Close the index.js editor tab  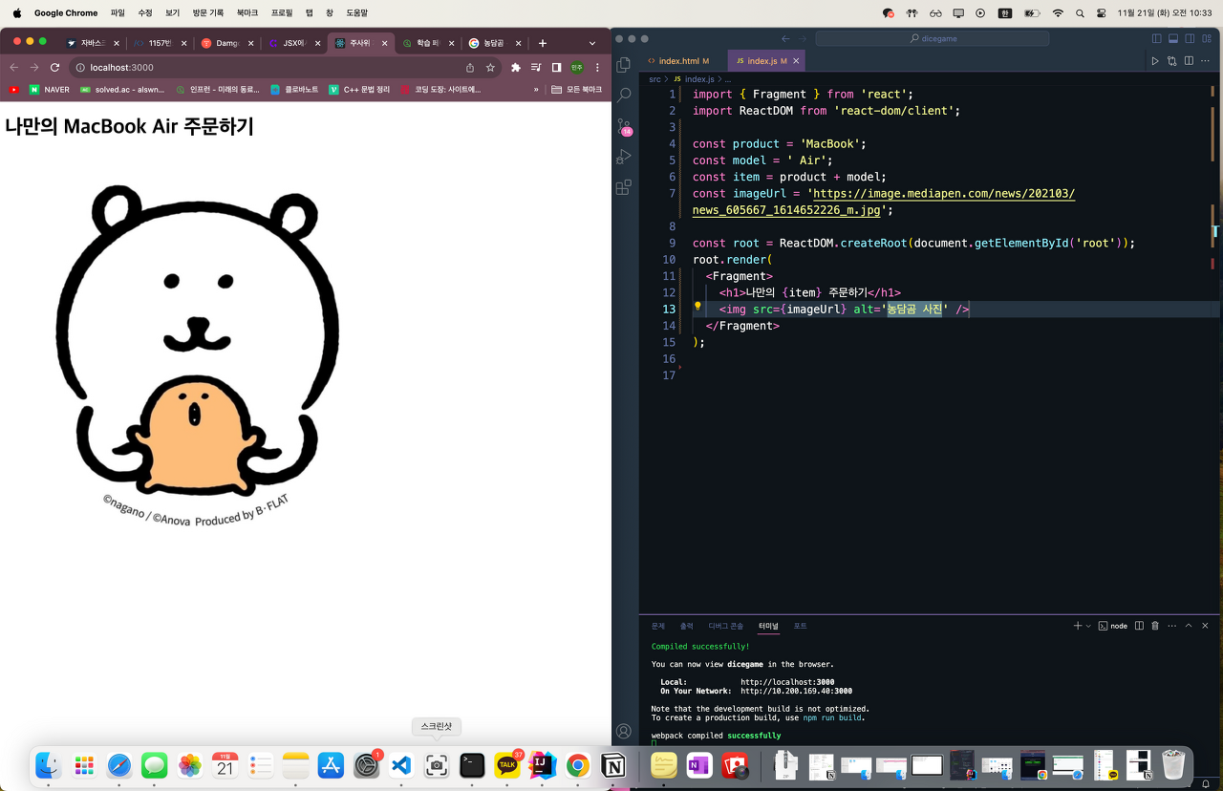click(796, 61)
